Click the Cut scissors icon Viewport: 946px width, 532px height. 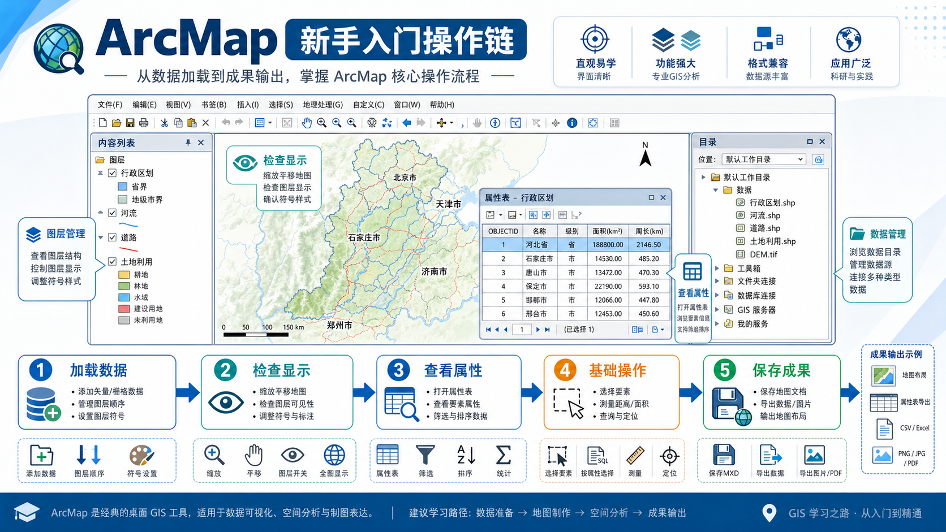[164, 123]
